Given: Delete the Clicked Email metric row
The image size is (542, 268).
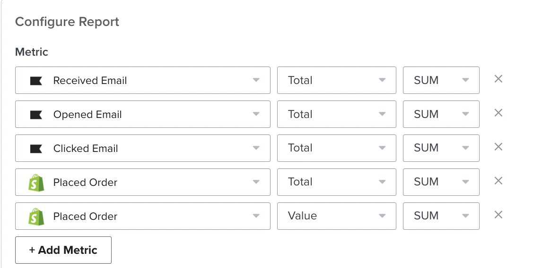Looking at the screenshot, I should point(498,147).
